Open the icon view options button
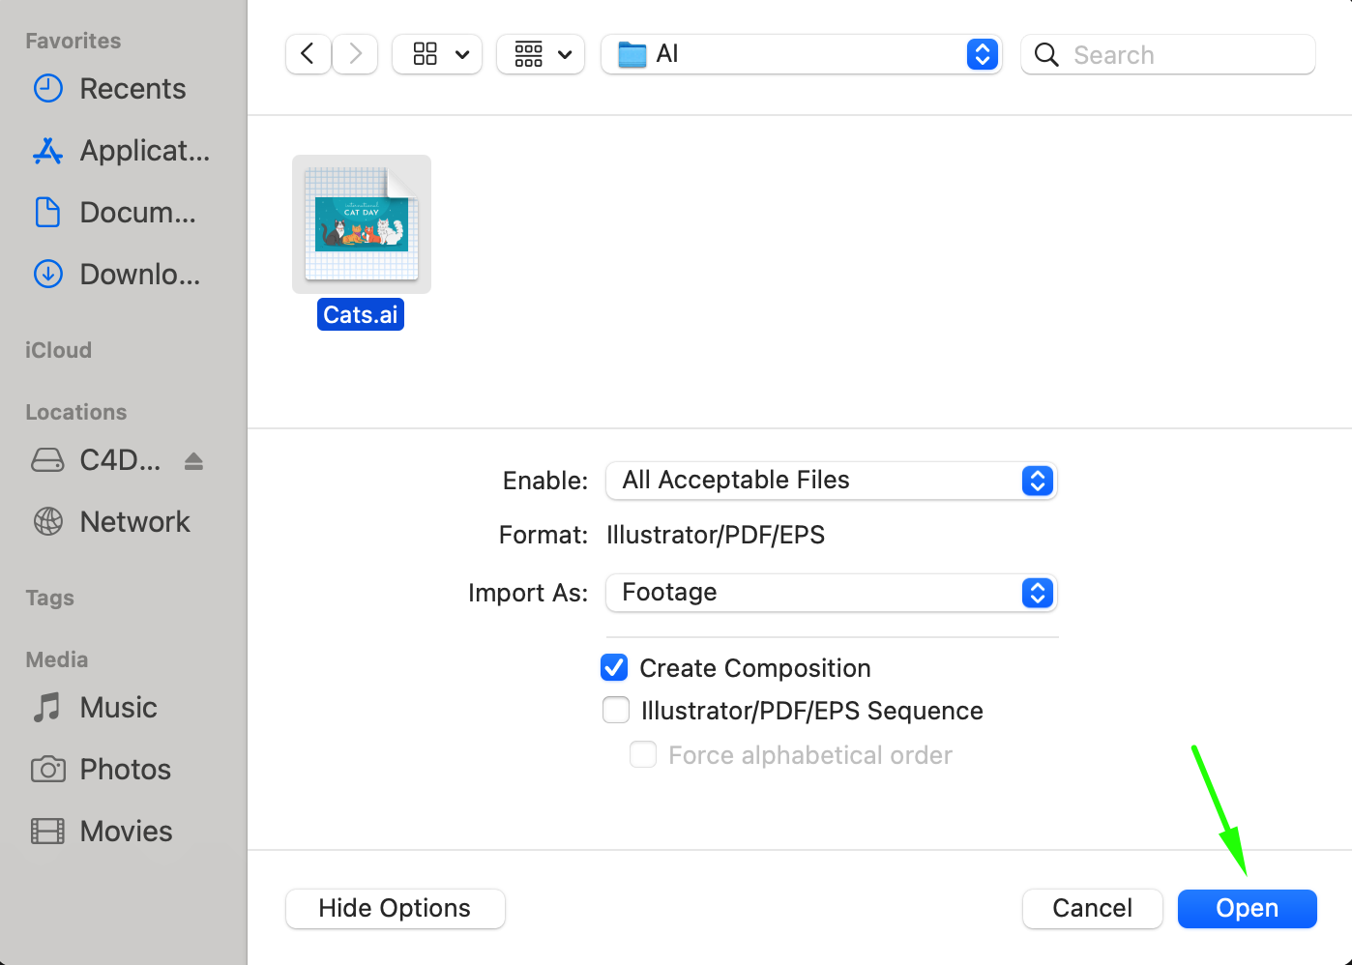This screenshot has width=1352, height=965. point(438,54)
